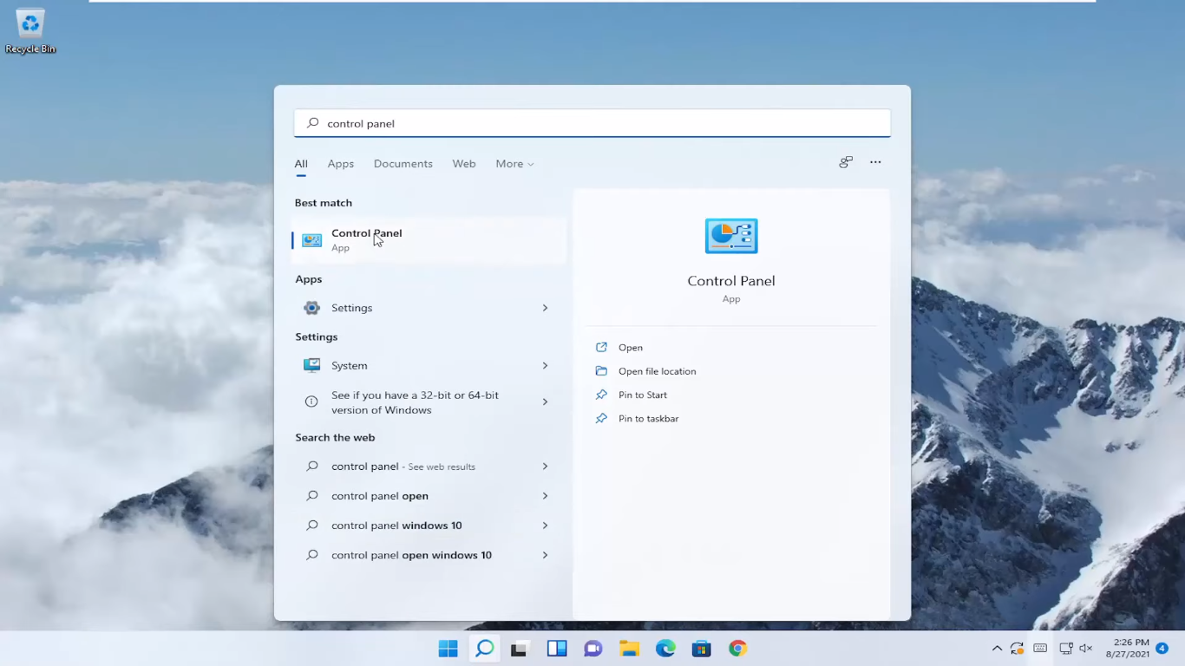Expand the 32-bit or 64-bit result chevron

click(x=545, y=402)
